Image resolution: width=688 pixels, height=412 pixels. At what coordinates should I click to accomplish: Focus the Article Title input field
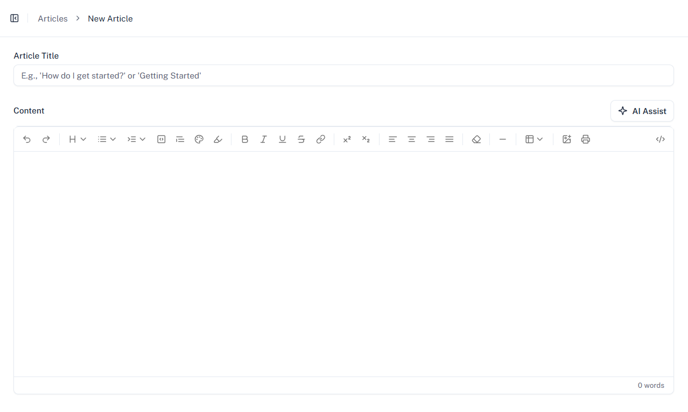[x=343, y=75]
